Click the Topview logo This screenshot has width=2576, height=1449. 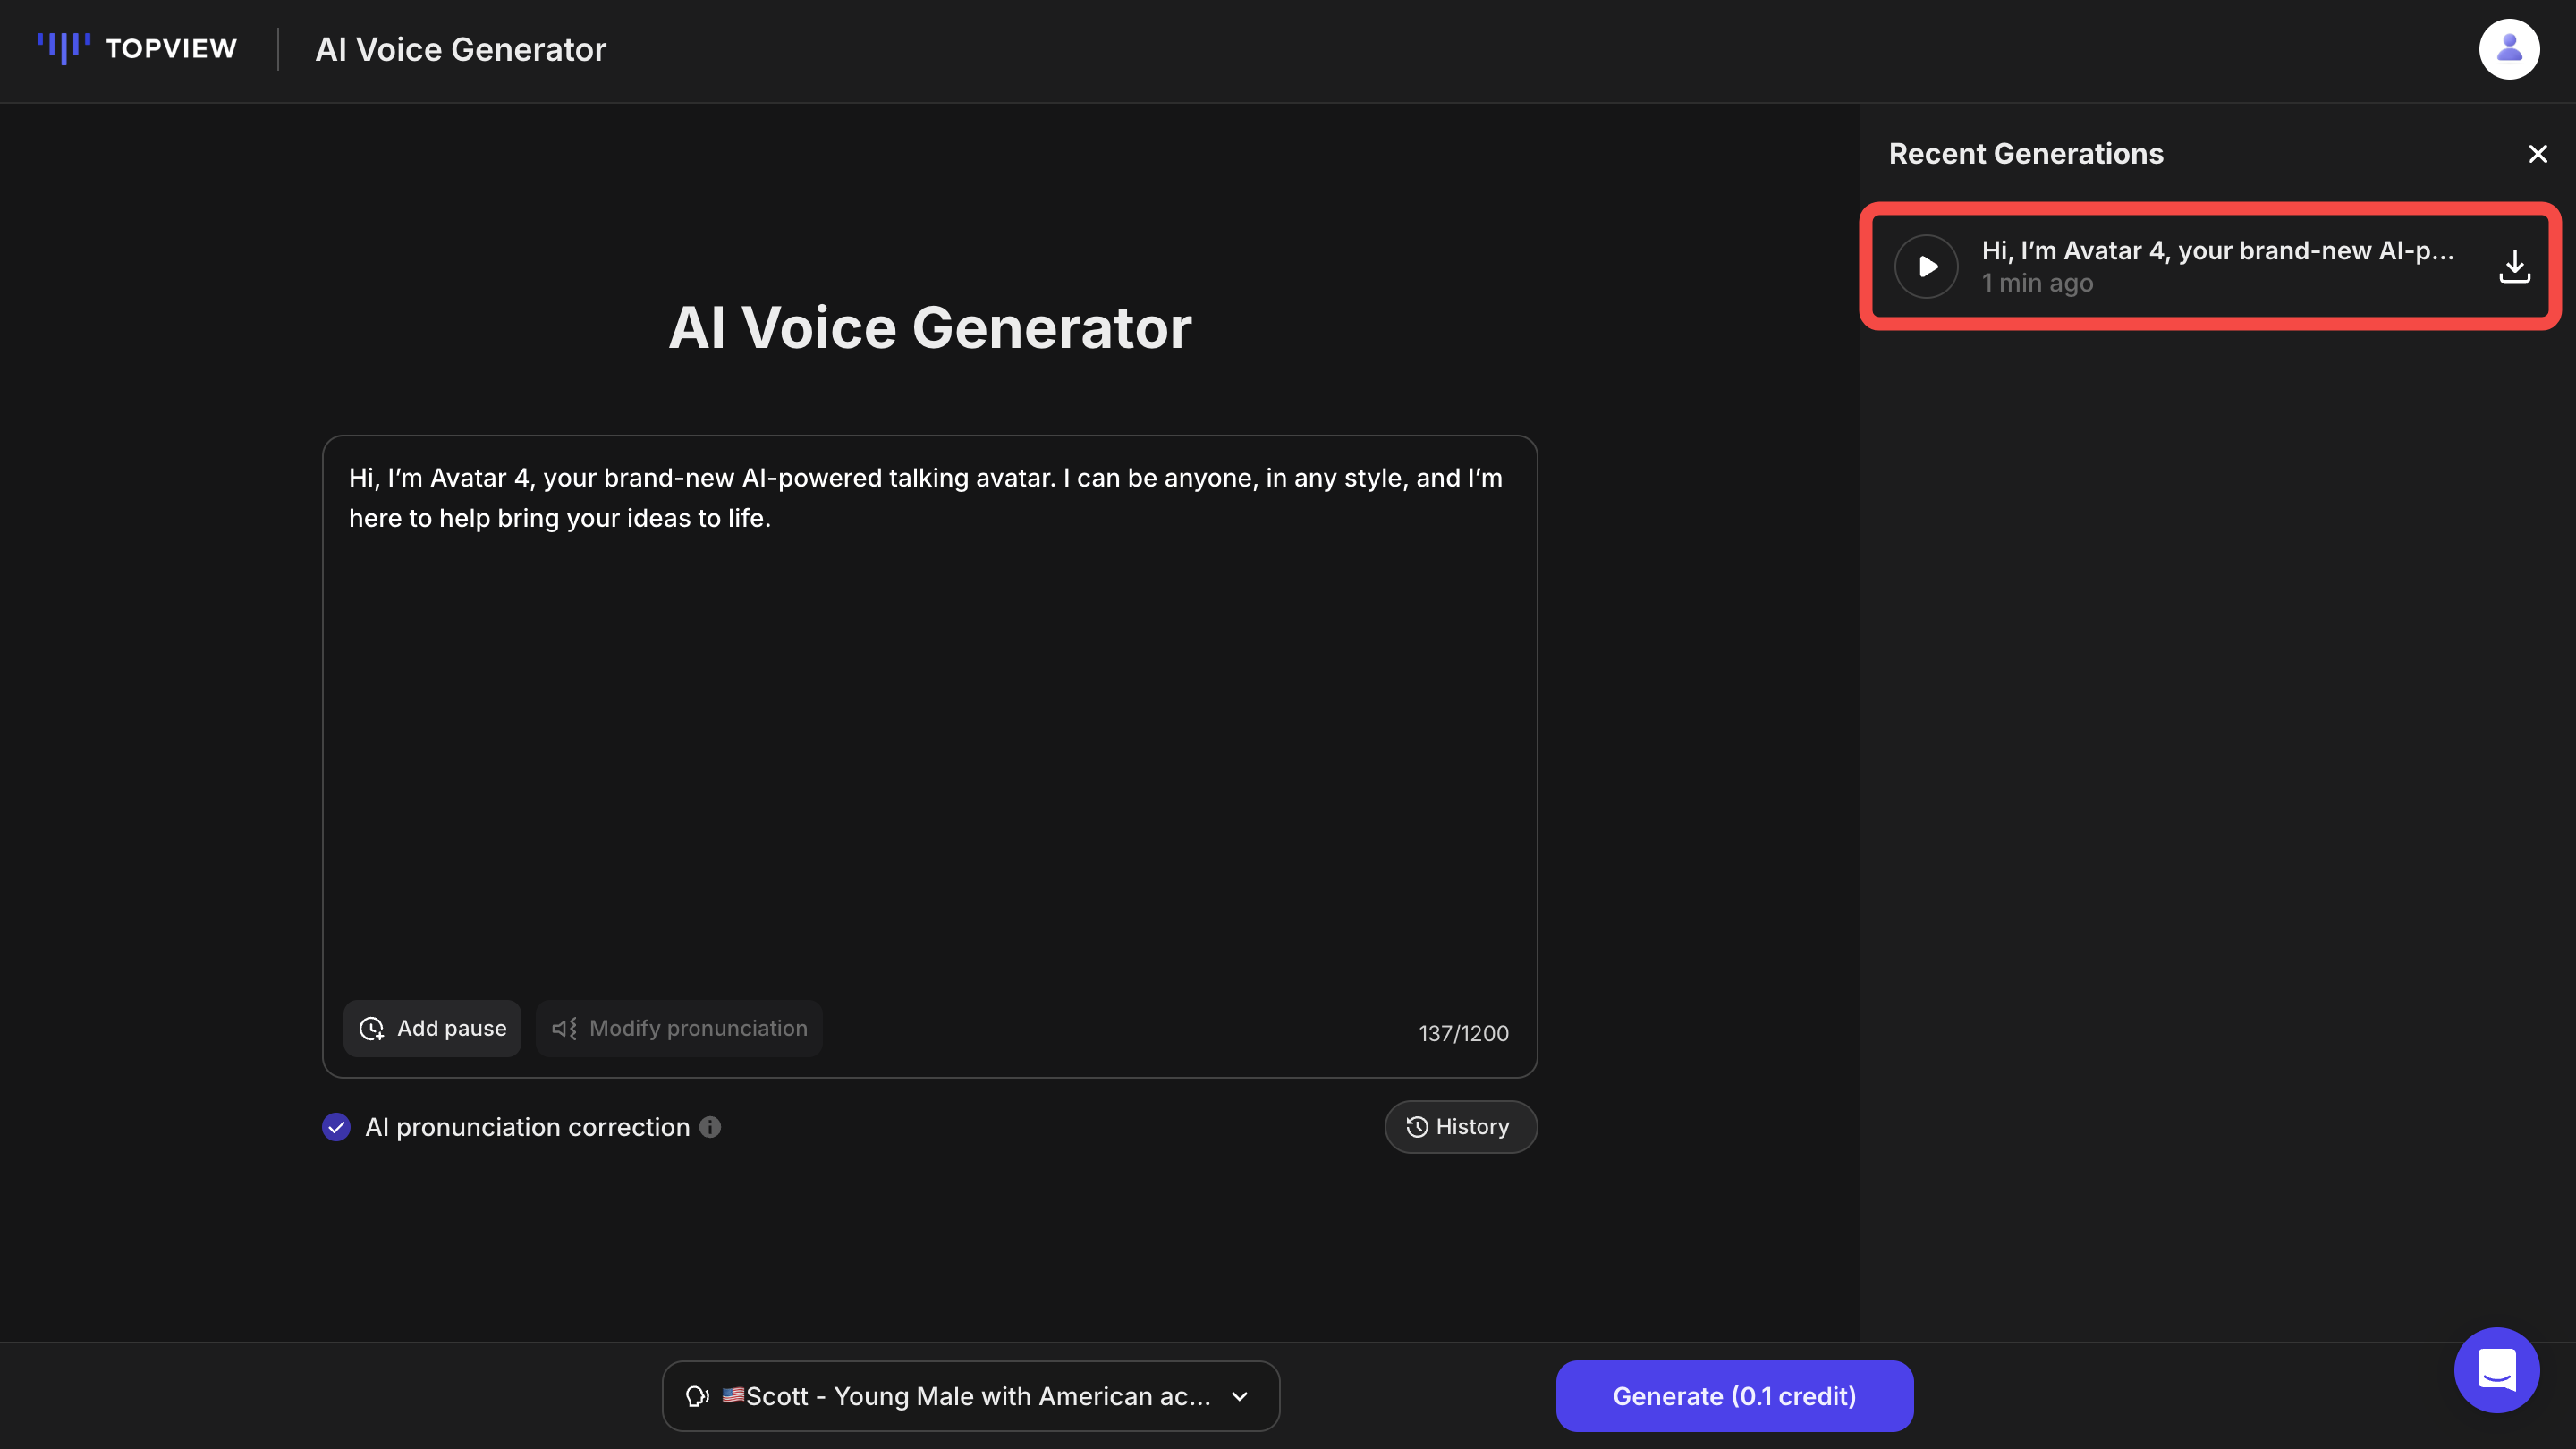pos(137,48)
